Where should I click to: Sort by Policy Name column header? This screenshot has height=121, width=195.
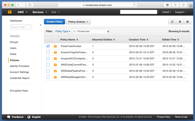pyautogui.click(x=69, y=39)
